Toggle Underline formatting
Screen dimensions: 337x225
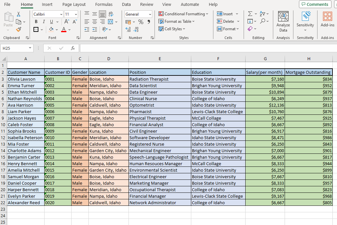click(52, 22)
